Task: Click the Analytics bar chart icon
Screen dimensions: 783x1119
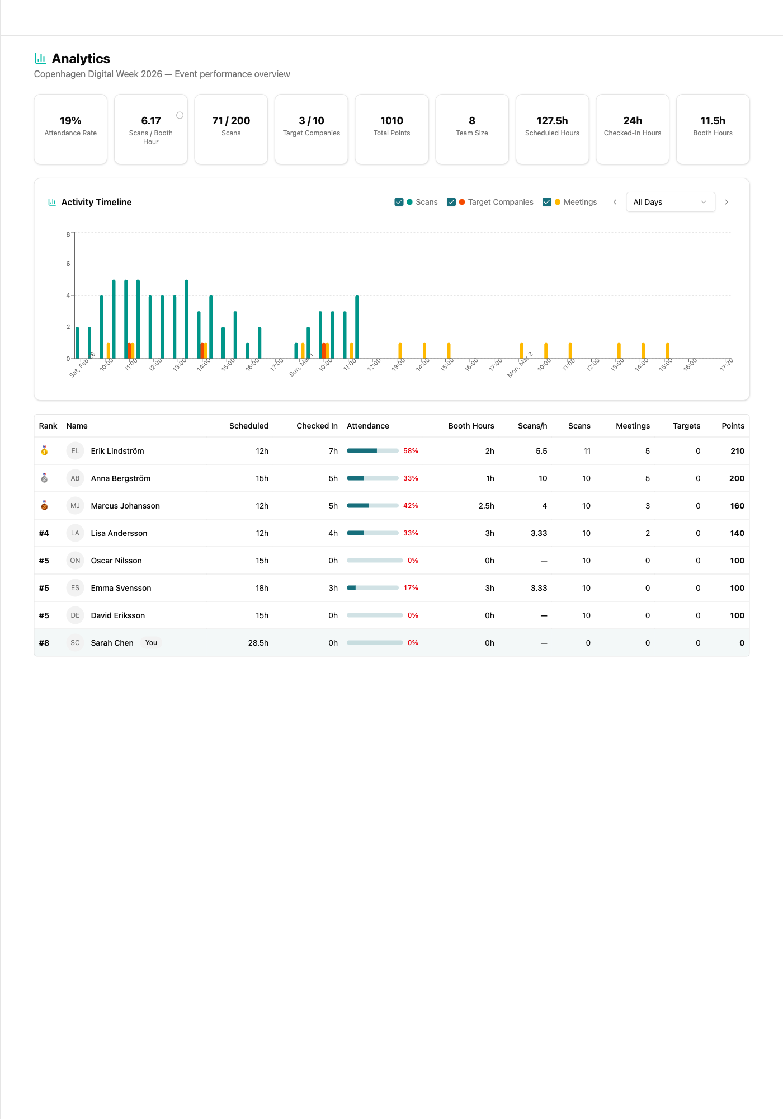Action: [40, 58]
